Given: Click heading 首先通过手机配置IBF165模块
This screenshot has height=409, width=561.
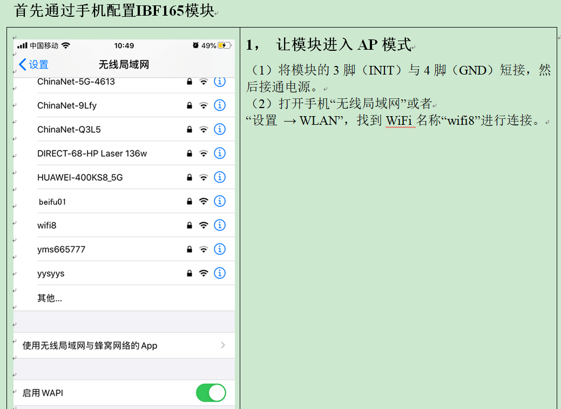Looking at the screenshot, I should click(114, 10).
